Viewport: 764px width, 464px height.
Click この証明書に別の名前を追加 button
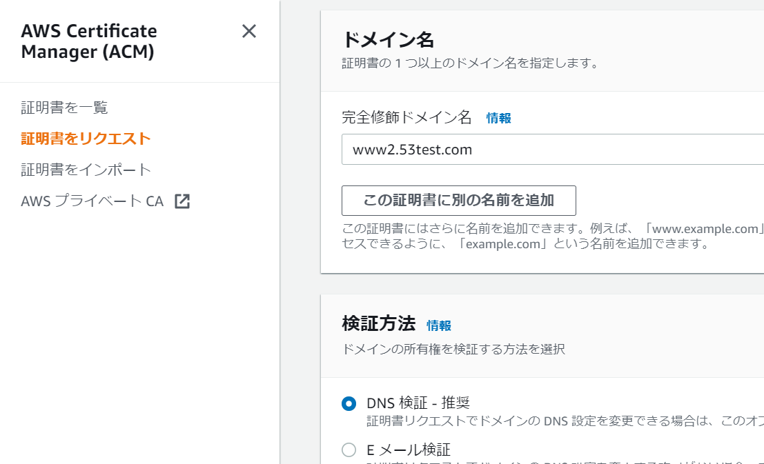pos(458,201)
